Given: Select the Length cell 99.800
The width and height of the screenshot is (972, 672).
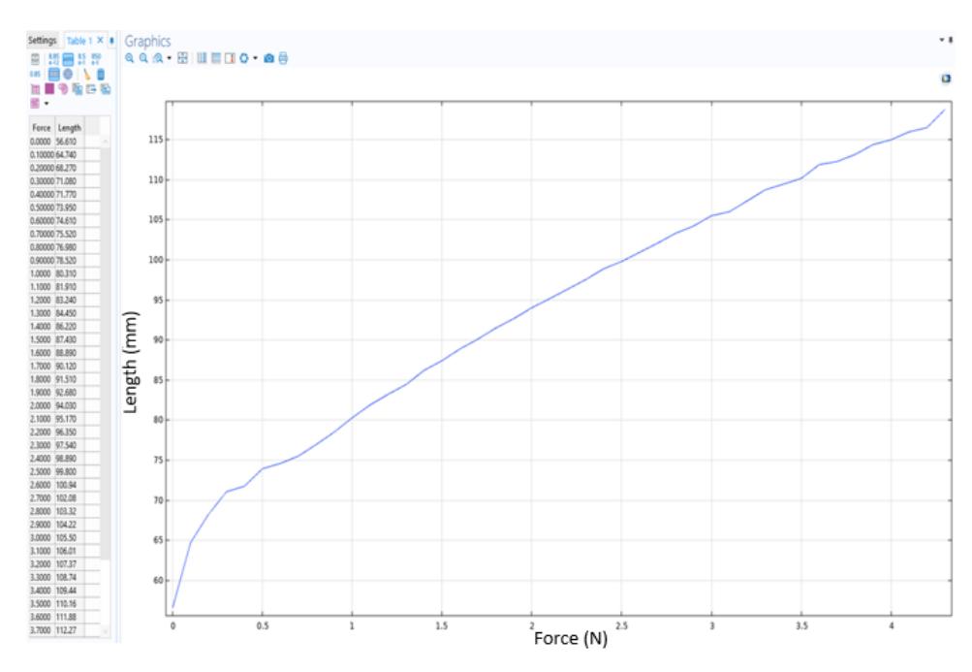Looking at the screenshot, I should point(70,471).
